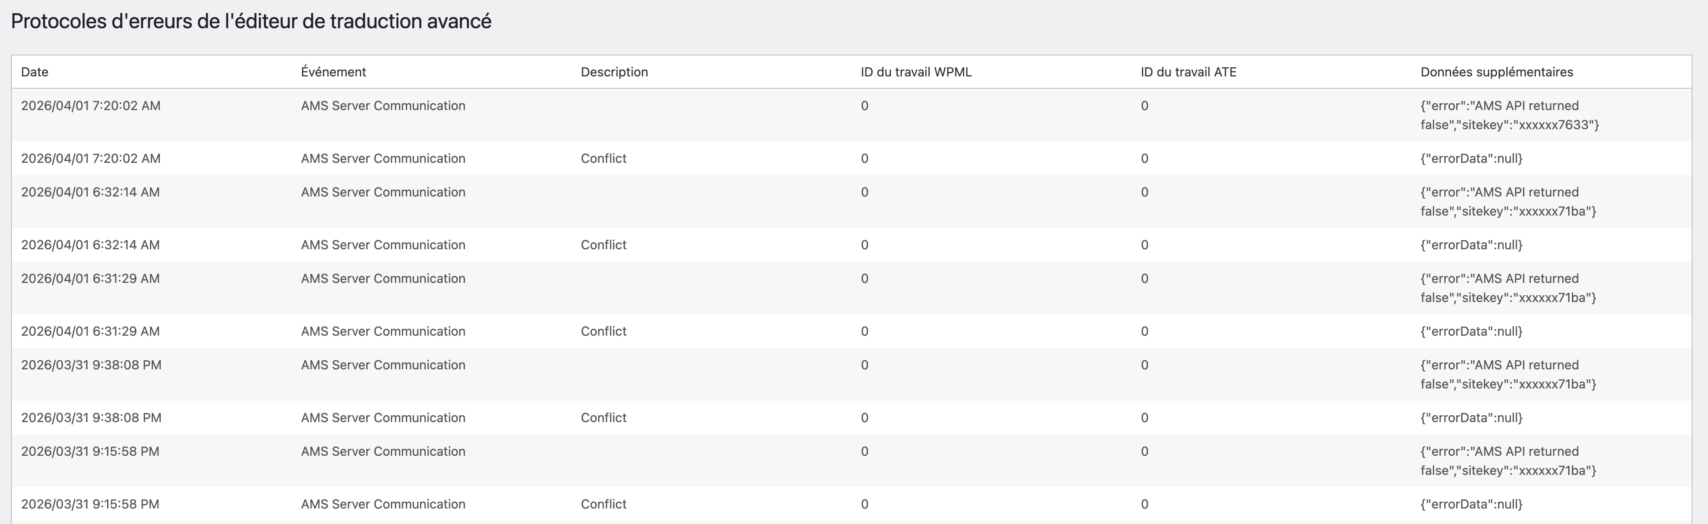Click Conflict in the 7:20:02 AM row
Screen dimensions: 1708x524
point(603,158)
